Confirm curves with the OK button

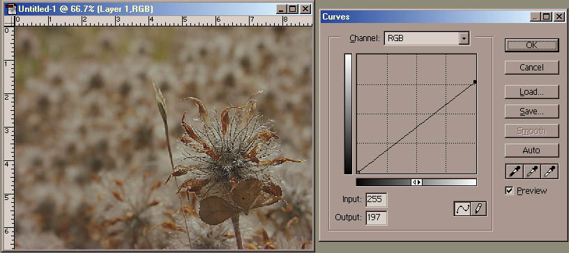point(531,45)
